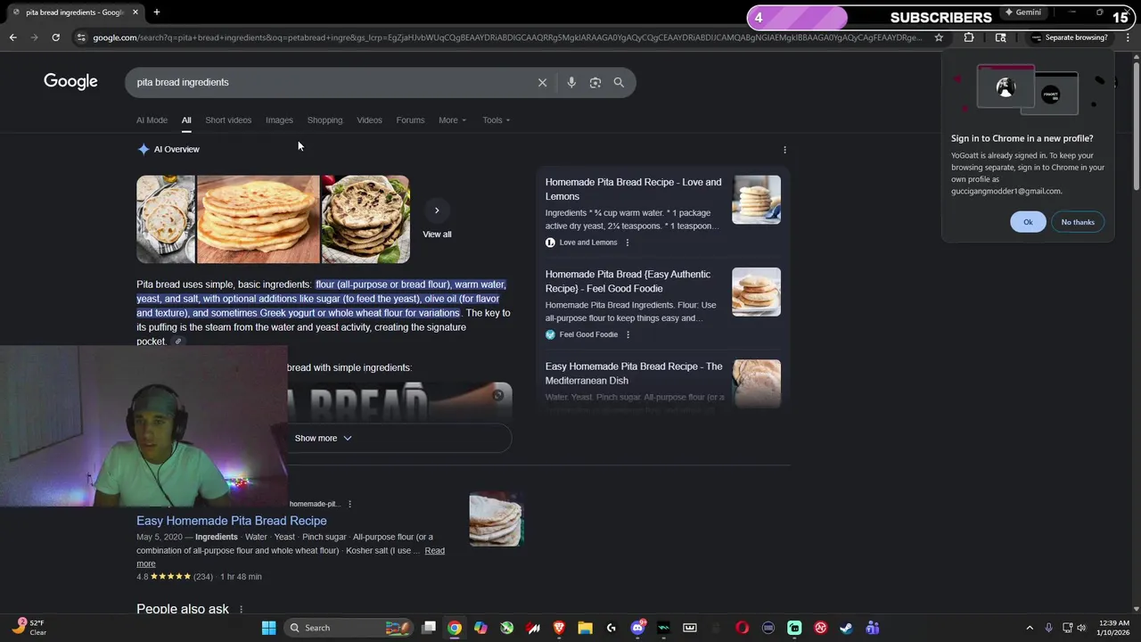The height and width of the screenshot is (642, 1141).
Task: Select the All results tab
Action: point(186,120)
